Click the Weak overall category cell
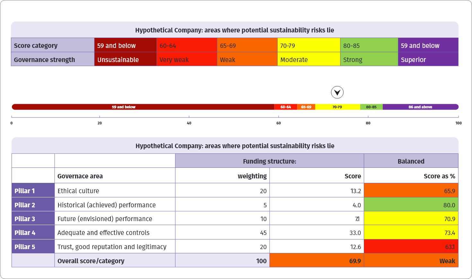This screenshot has width=472, height=279. point(411,261)
